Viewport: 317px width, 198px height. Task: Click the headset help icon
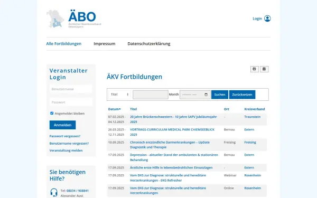54,192
